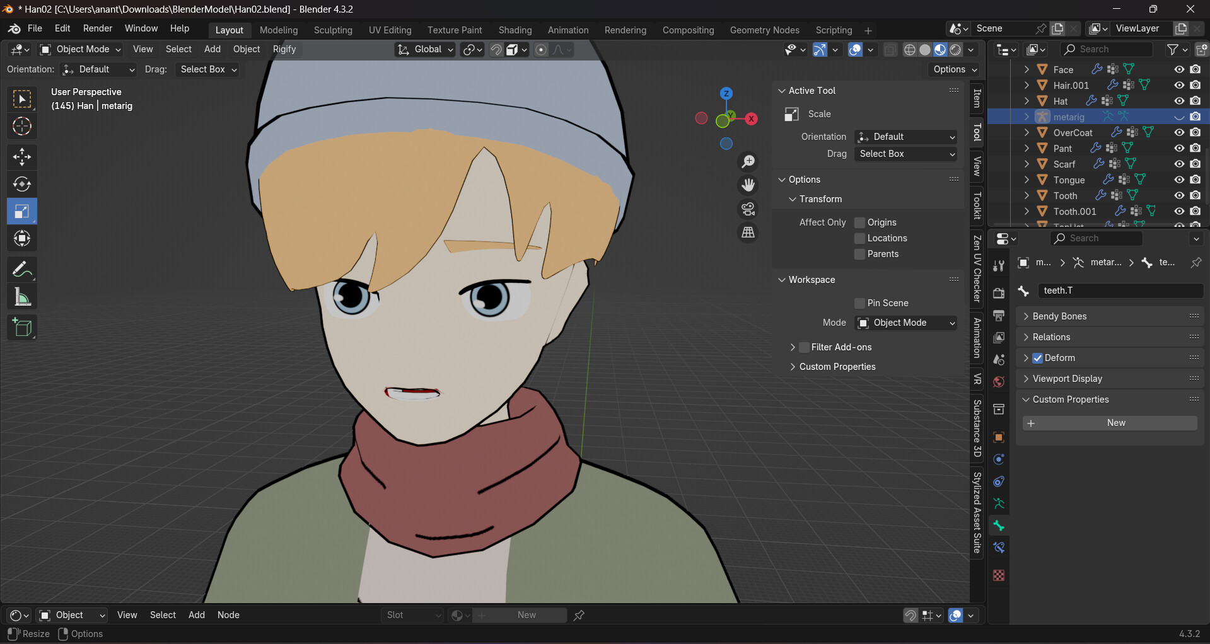
Task: Activate the Annotate tool
Action: tap(22, 269)
